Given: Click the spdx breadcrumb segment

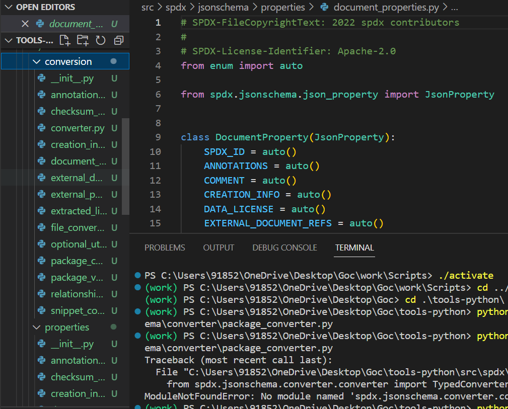Looking at the screenshot, I should click(175, 7).
